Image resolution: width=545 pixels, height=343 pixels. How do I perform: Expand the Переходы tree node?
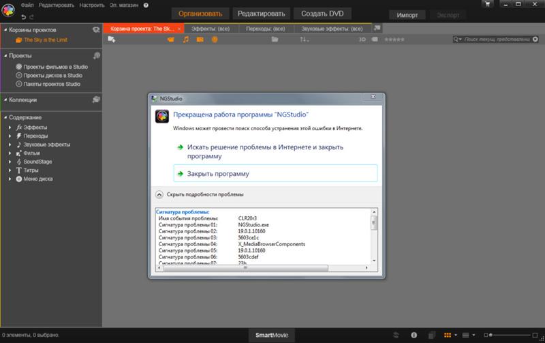pos(10,136)
